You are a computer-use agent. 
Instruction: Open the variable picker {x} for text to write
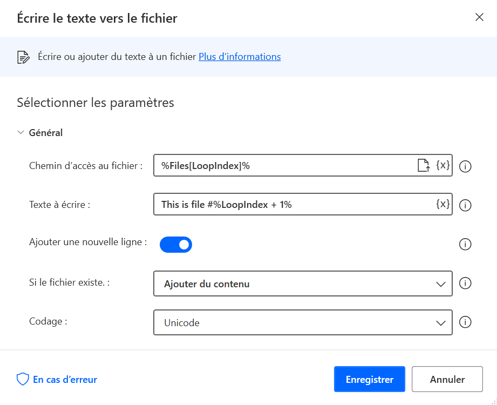[x=444, y=204]
